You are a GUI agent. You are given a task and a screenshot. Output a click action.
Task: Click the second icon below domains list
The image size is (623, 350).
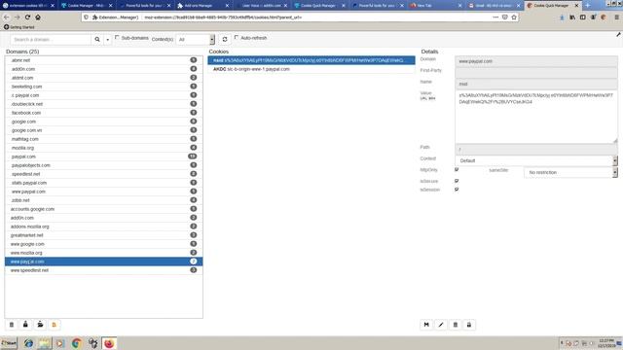point(25,325)
